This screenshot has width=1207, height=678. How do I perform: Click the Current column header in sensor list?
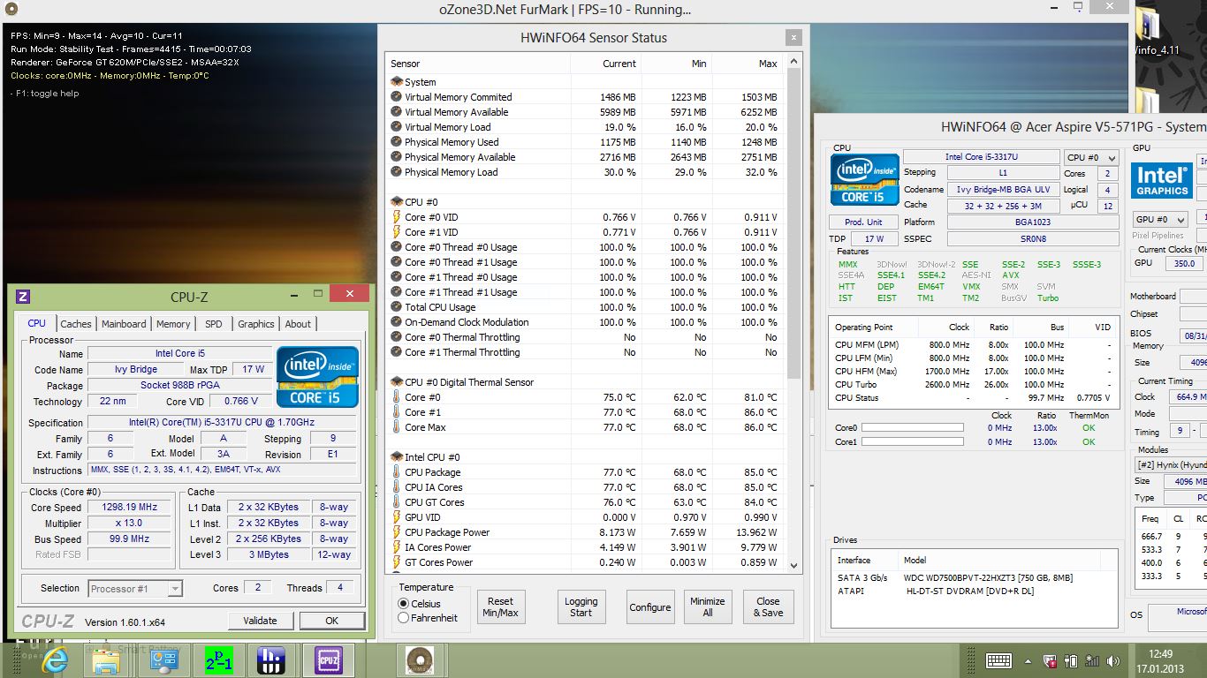point(605,64)
